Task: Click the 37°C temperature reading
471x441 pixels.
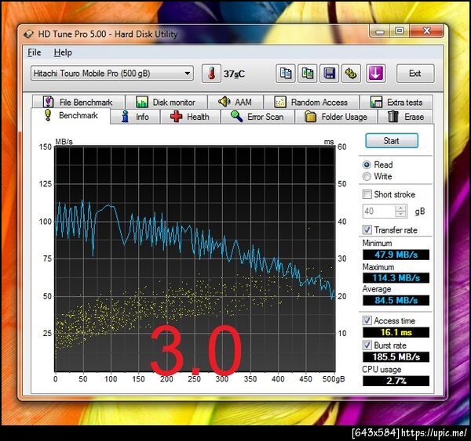Action: (x=234, y=74)
